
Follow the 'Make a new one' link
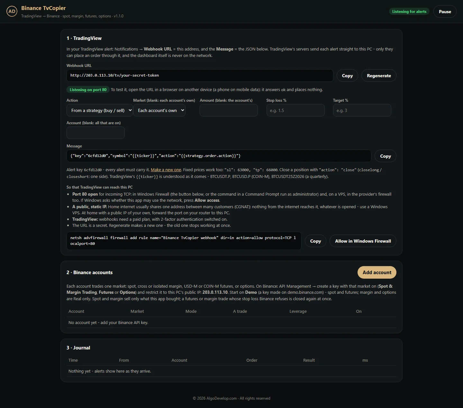(166, 170)
